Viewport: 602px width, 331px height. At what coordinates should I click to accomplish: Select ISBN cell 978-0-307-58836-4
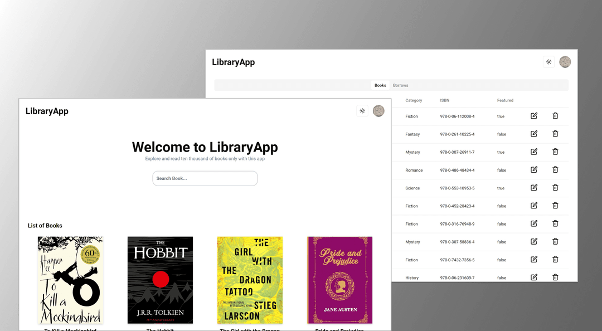[x=457, y=242]
